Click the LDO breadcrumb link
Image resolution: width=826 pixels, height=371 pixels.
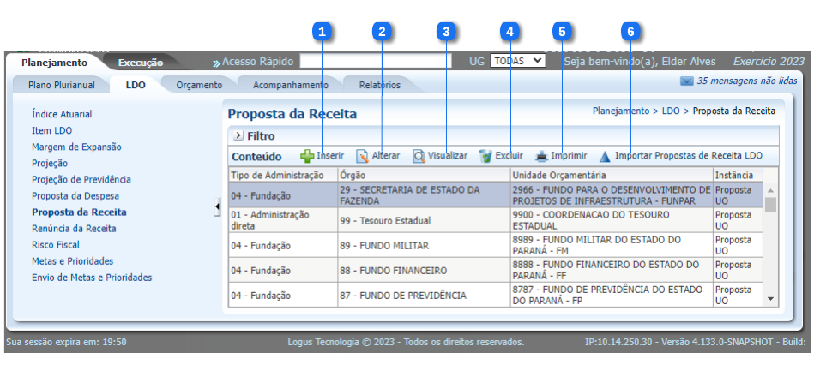click(671, 111)
